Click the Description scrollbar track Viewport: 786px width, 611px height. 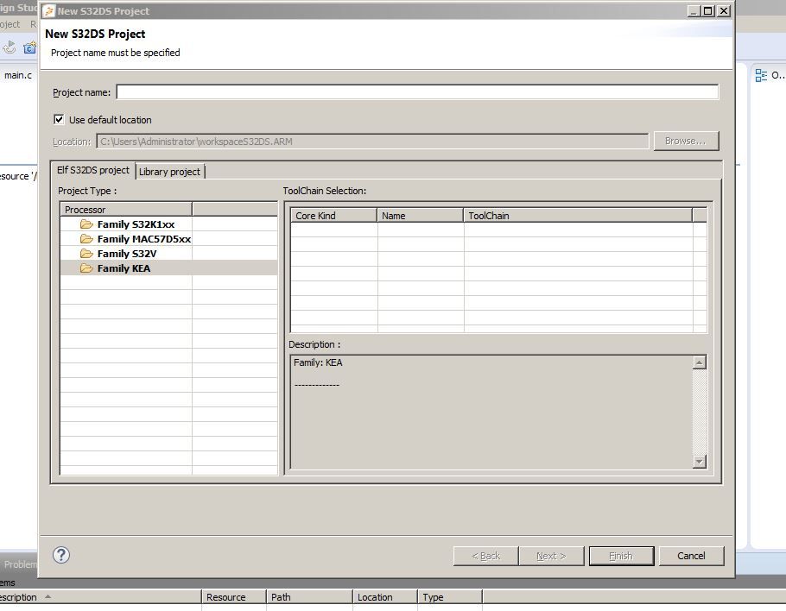point(700,412)
